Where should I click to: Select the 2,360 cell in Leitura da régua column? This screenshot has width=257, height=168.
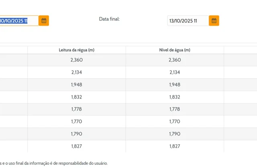click(x=76, y=60)
